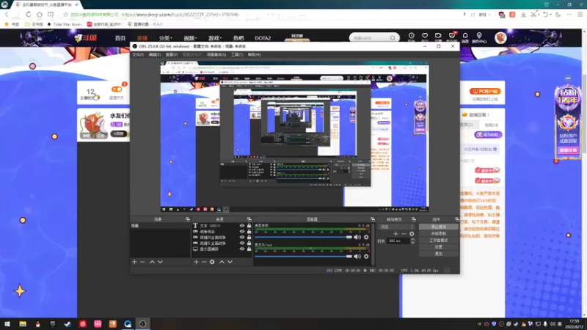Pop out the Audio Mixer dock panel
Viewport: 587px width, 330px height.
(x=373, y=219)
